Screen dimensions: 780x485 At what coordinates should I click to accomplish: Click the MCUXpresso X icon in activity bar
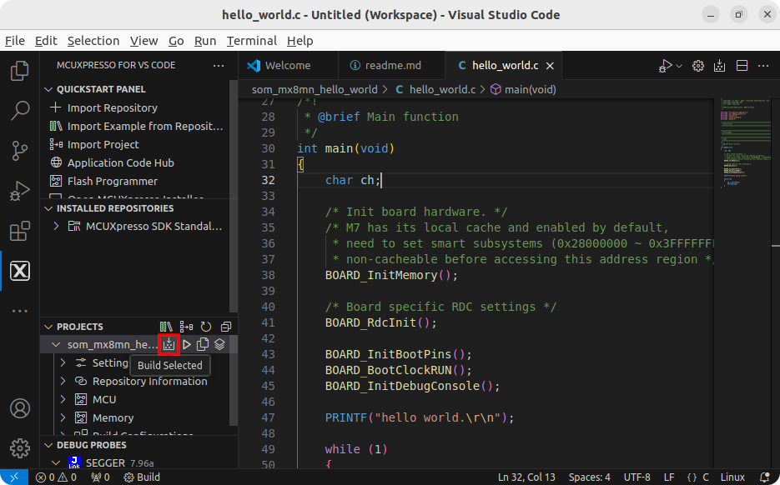[20, 271]
